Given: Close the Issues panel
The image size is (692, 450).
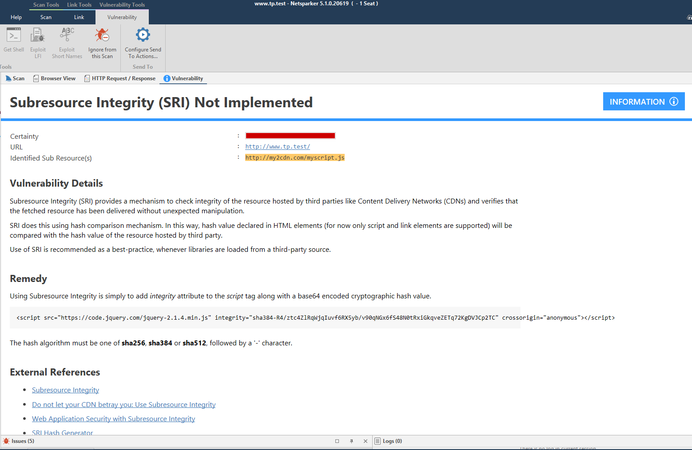Looking at the screenshot, I should [x=366, y=441].
